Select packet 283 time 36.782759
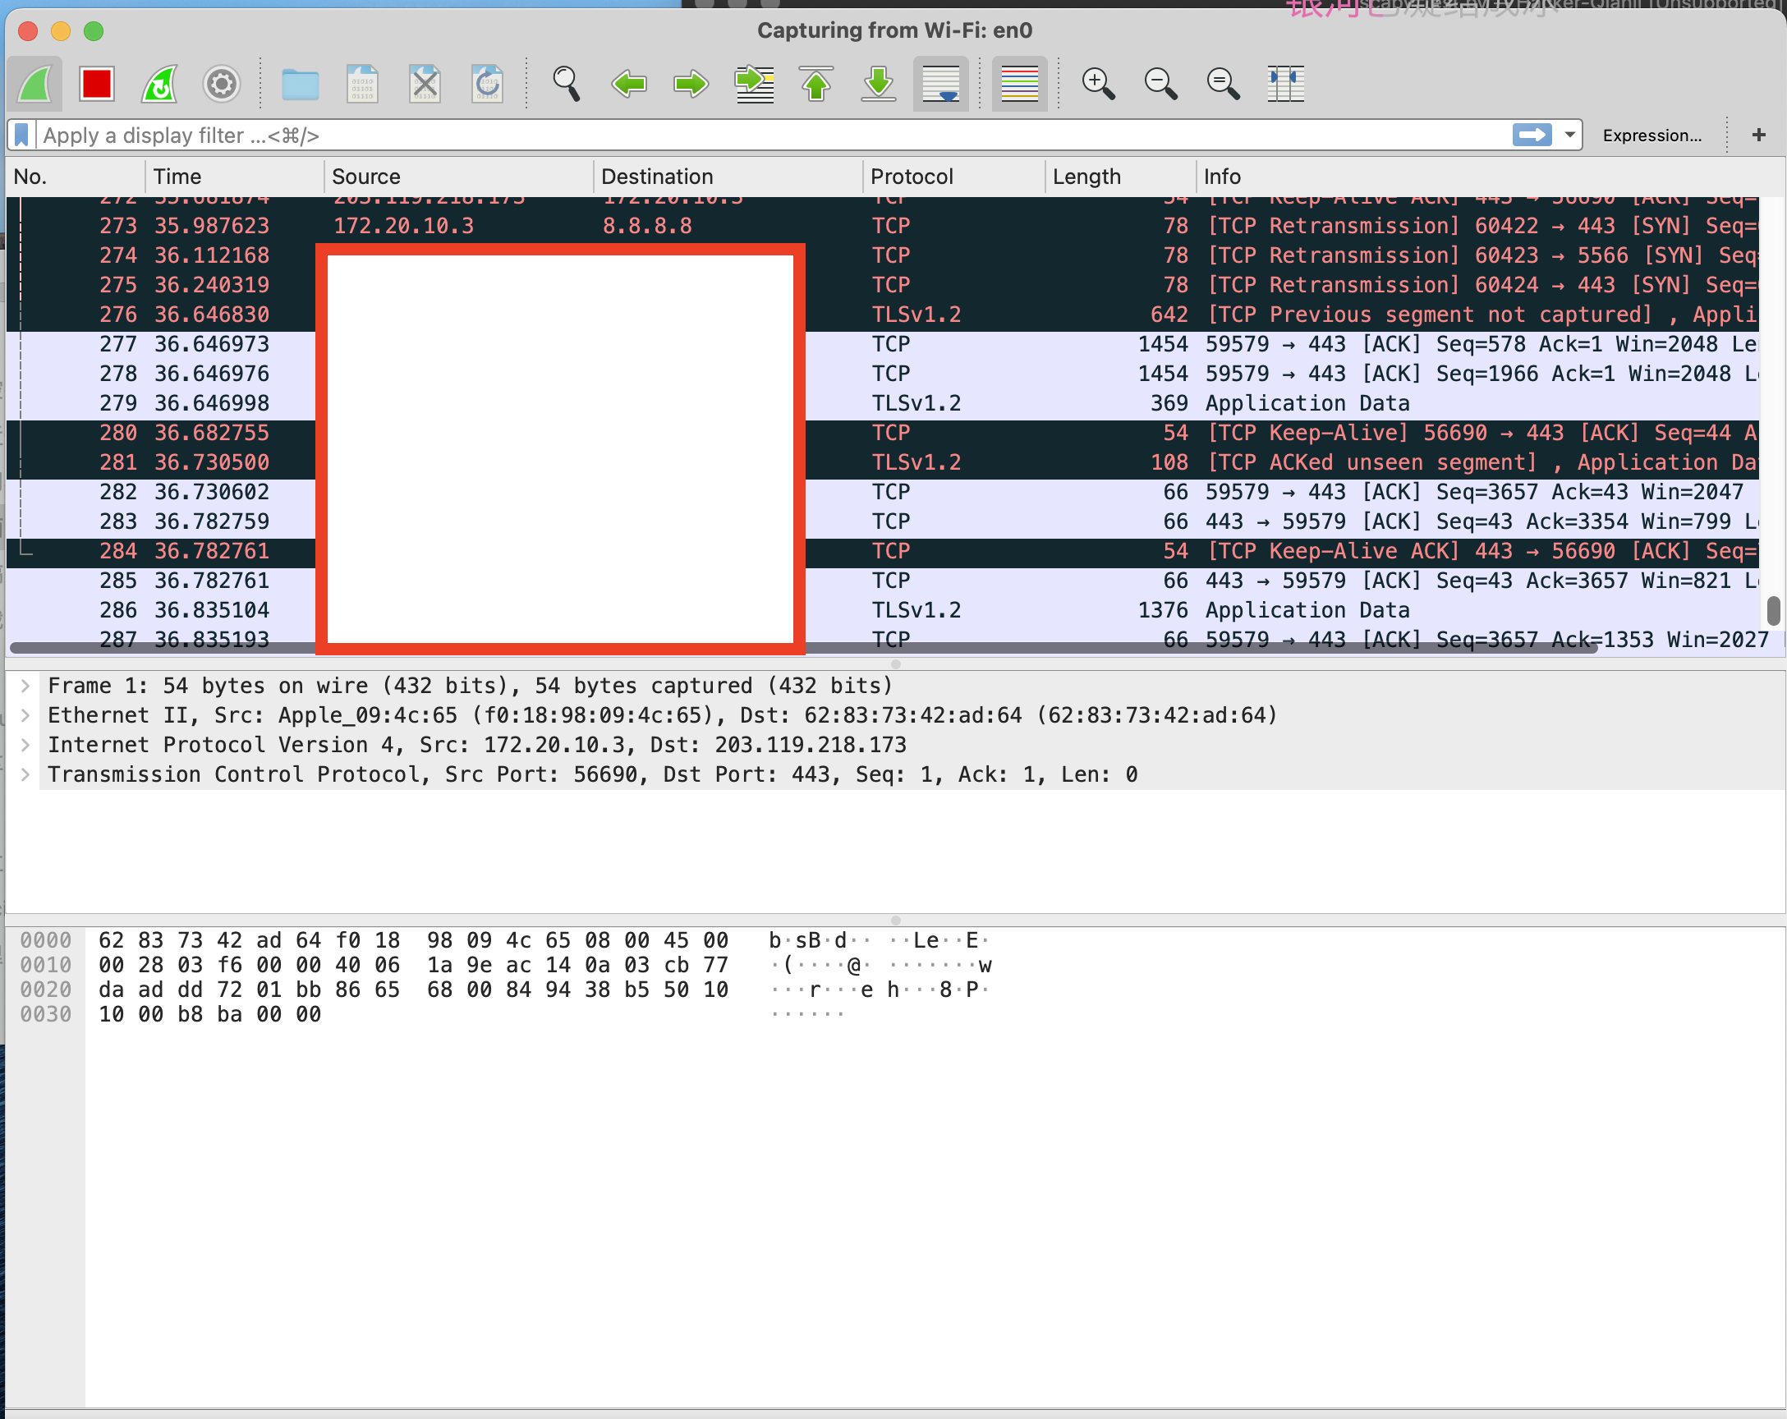 point(883,521)
